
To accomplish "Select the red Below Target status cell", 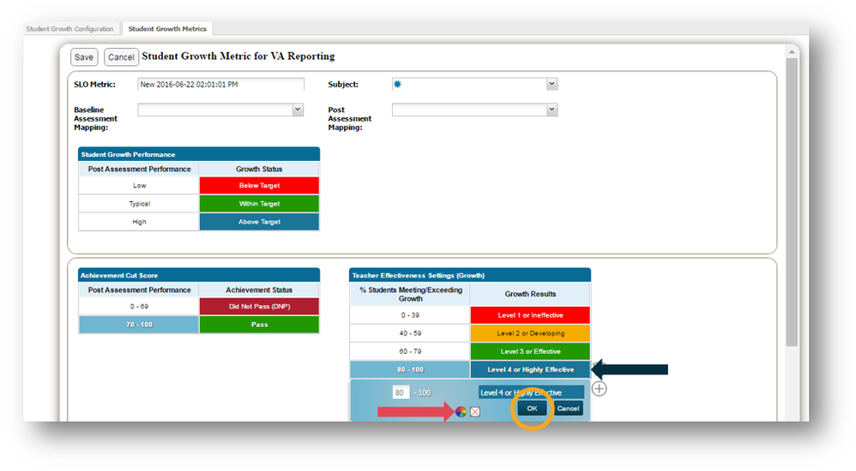I will (259, 185).
